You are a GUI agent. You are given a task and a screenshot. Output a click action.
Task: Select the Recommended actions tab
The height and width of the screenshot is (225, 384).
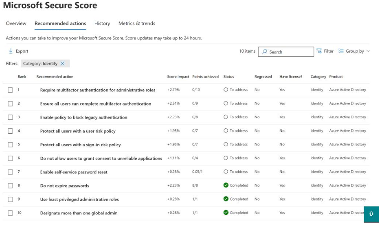pos(60,24)
